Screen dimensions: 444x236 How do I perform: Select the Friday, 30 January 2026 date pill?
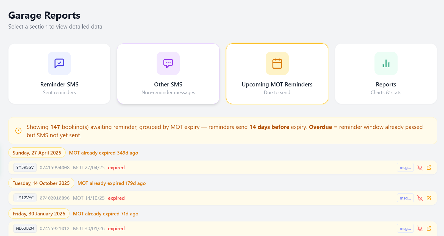39,214
